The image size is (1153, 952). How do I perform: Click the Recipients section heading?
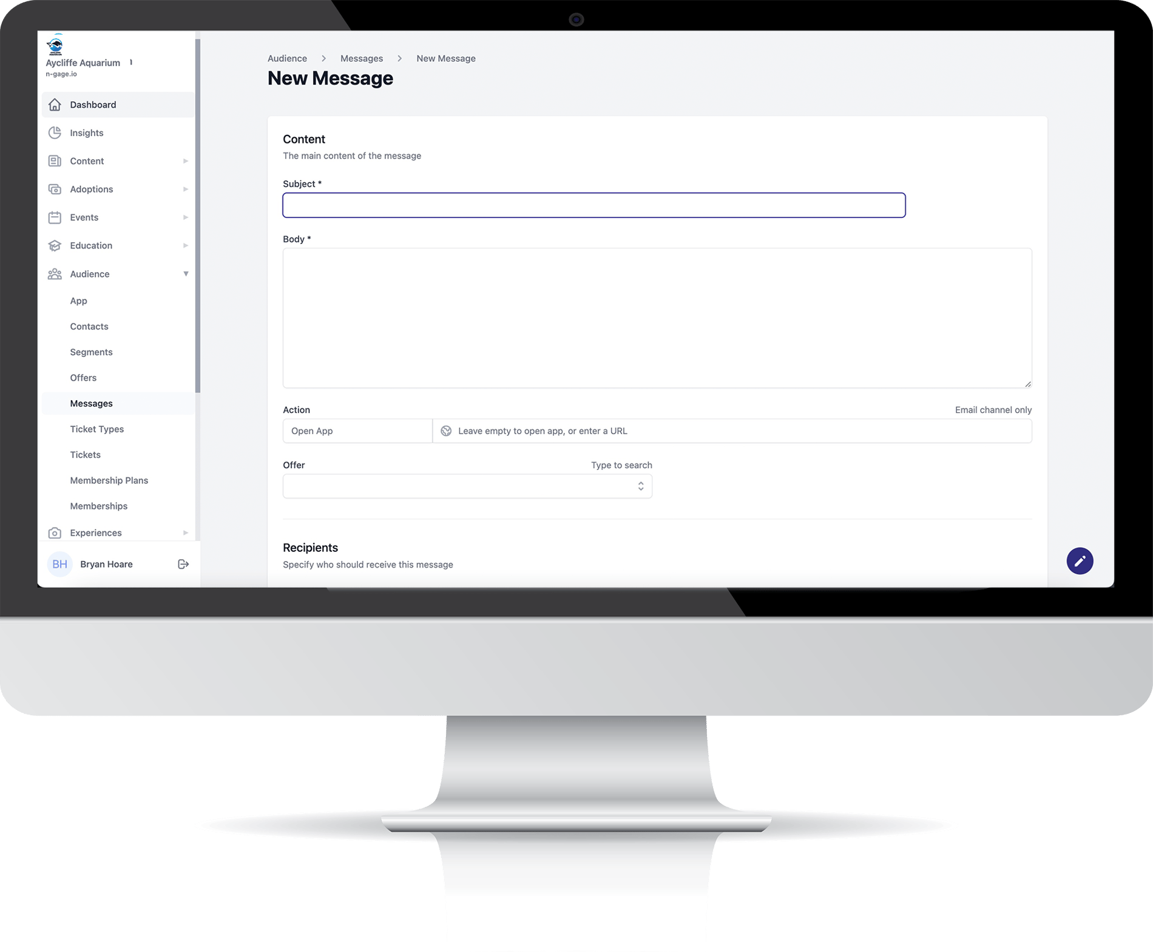pos(310,547)
